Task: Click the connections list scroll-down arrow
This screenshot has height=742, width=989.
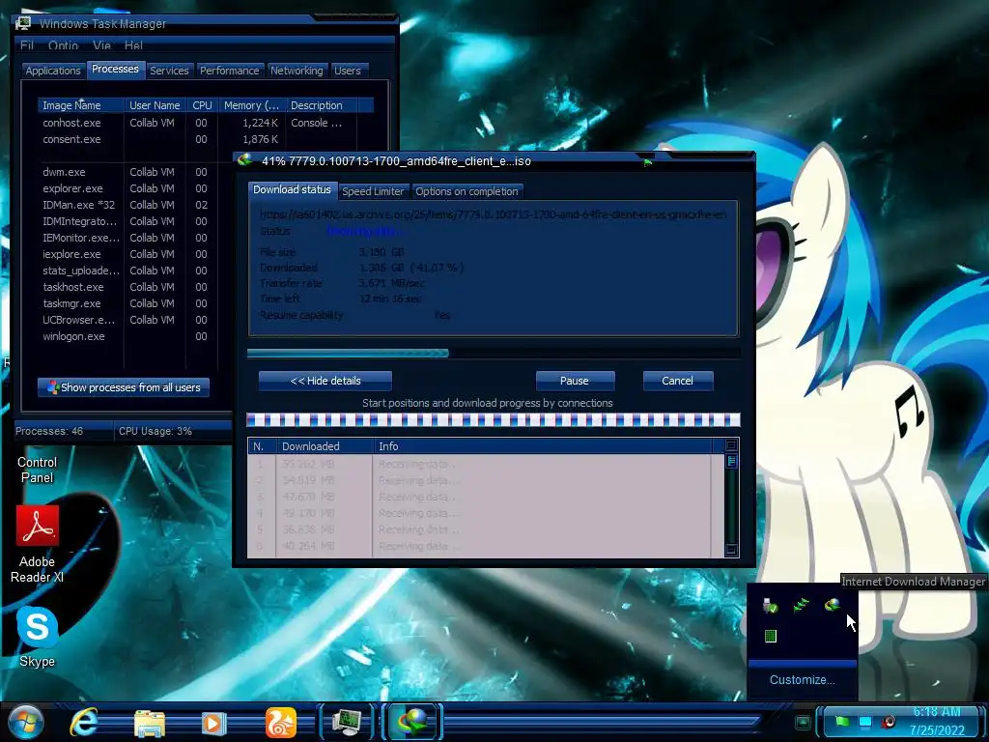Action: 731,550
